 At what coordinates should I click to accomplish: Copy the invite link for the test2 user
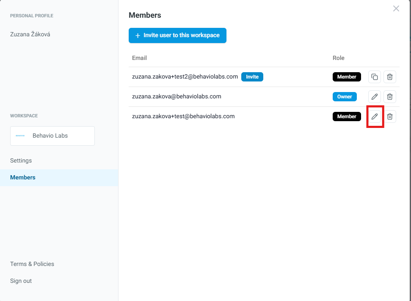tap(375, 77)
